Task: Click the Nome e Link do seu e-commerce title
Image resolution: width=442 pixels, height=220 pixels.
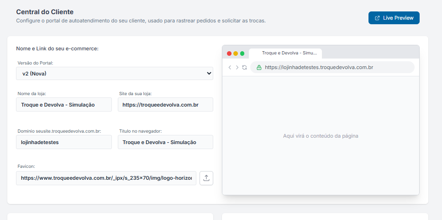Action: point(58,48)
